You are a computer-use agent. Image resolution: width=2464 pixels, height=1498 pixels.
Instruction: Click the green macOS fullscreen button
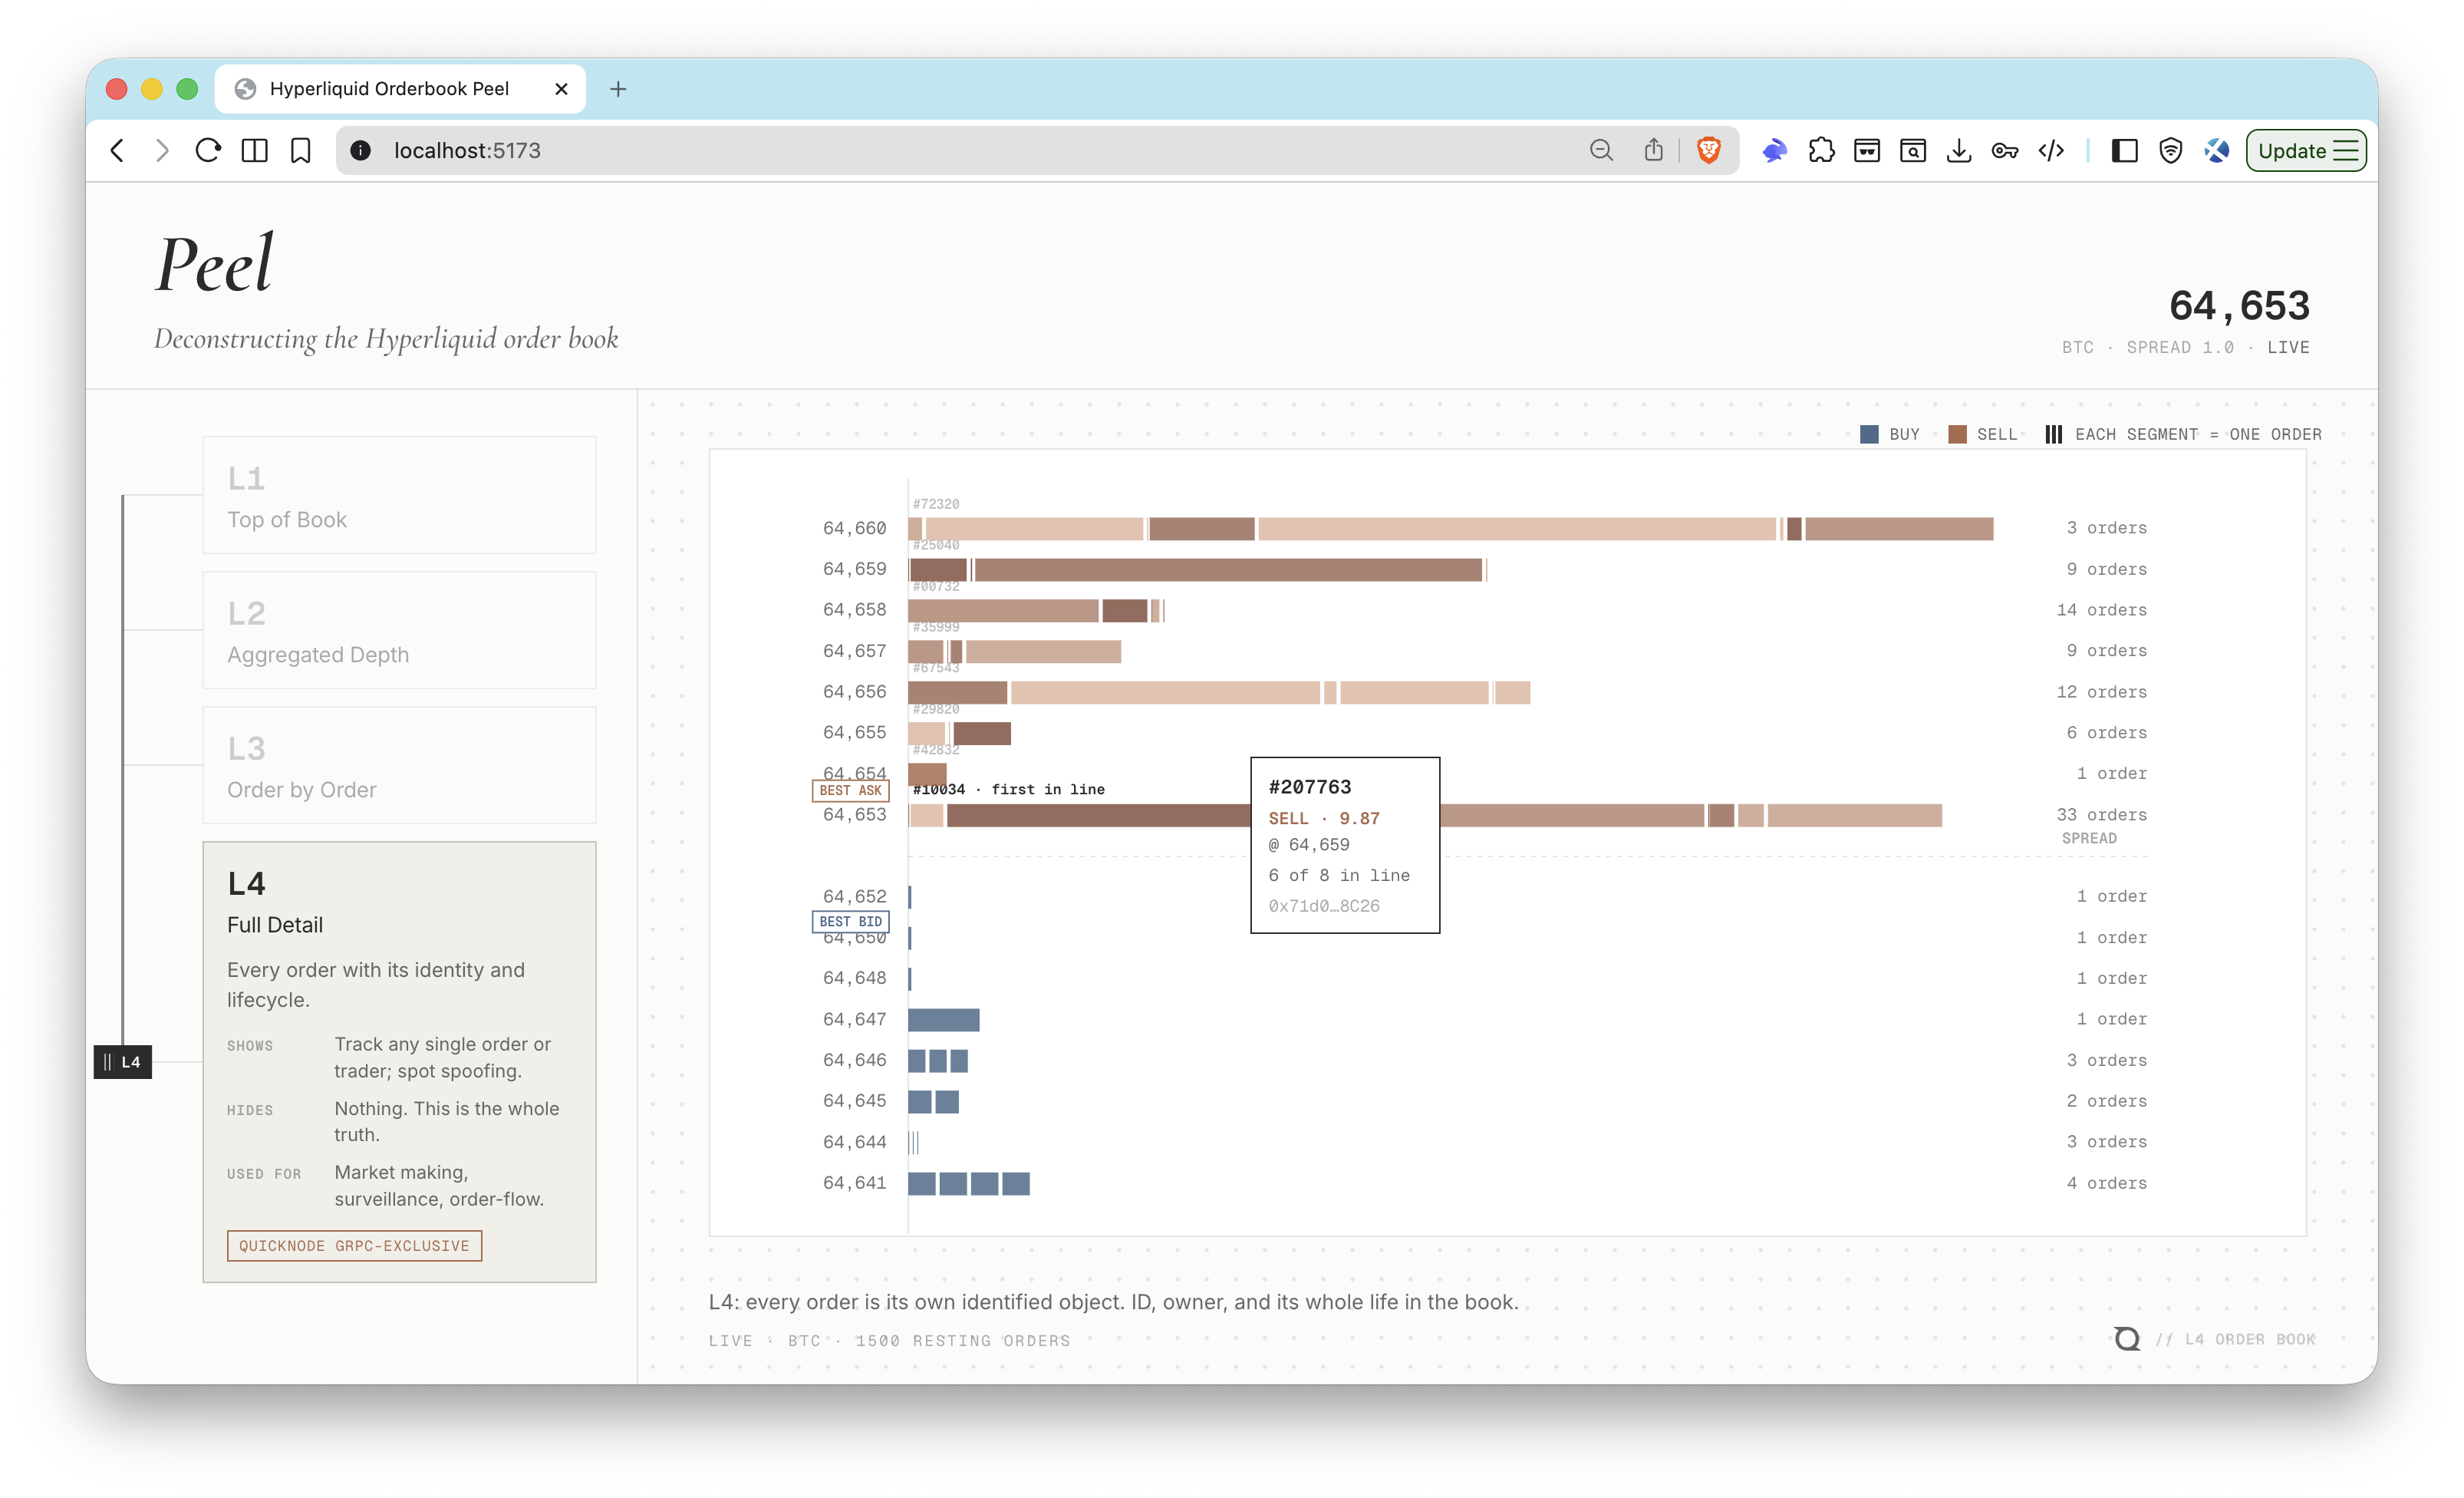pos(187,89)
